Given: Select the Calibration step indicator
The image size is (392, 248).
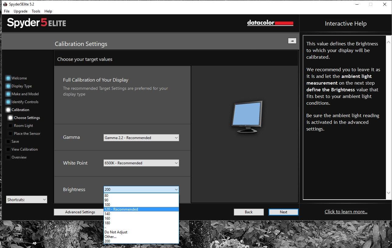Looking at the screenshot, I should [x=8, y=110].
